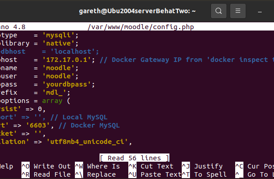
Task: Click the ^W Where Is shortcut
Action: [98, 166]
